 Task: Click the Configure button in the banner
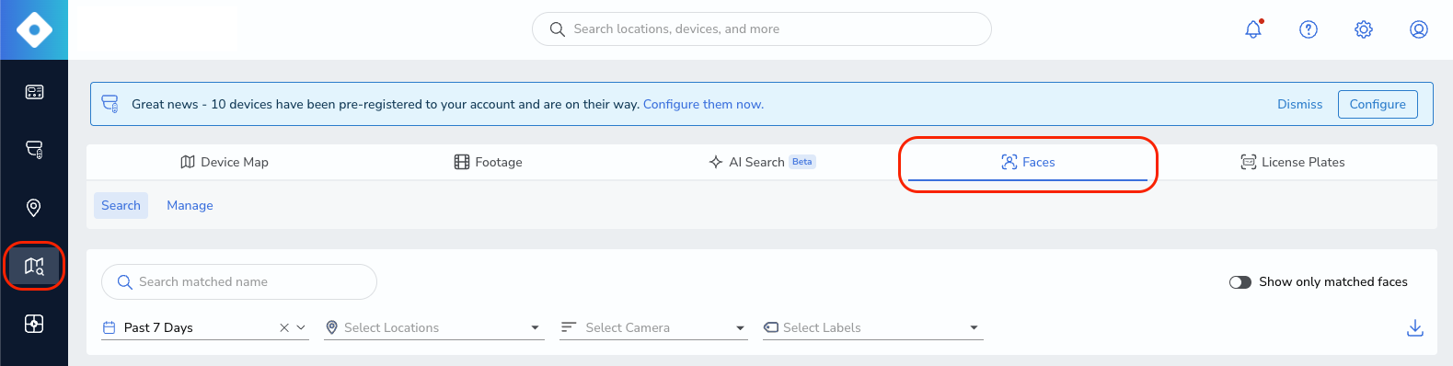coord(1378,105)
